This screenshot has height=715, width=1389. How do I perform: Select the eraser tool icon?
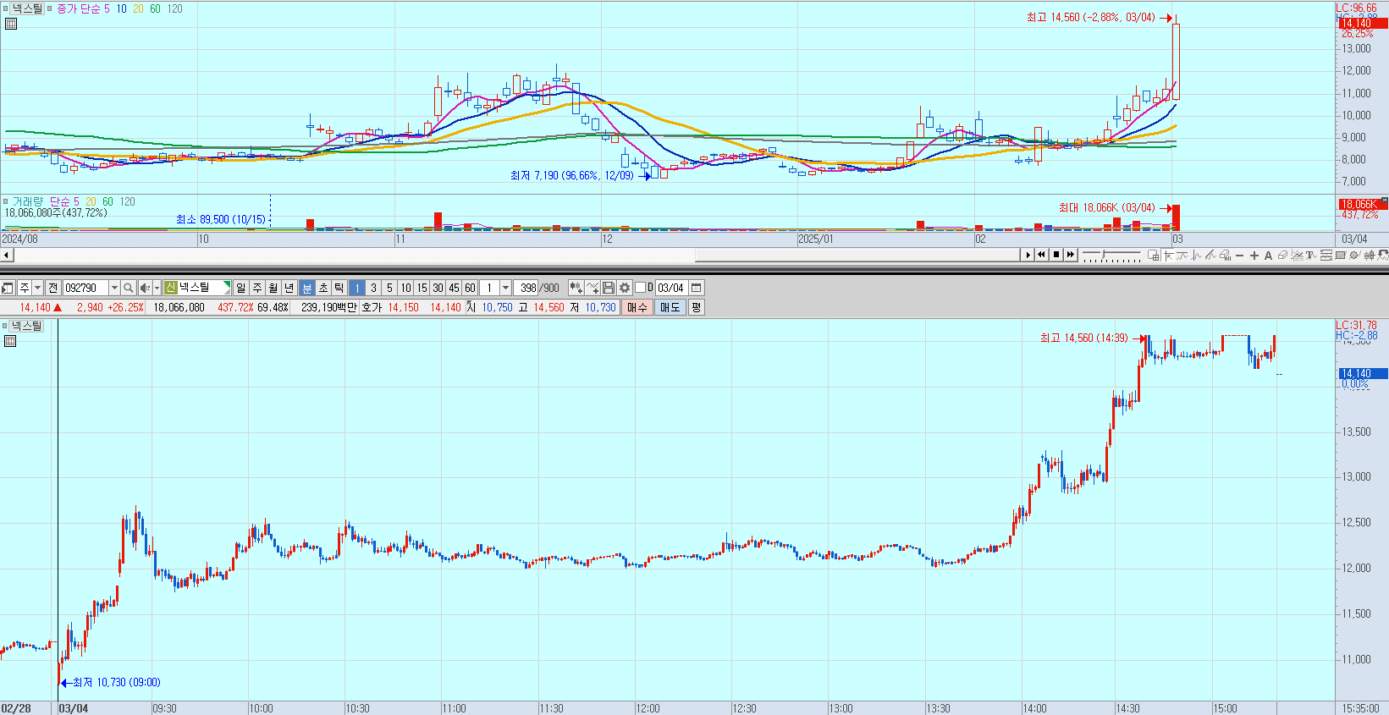pos(1282,255)
